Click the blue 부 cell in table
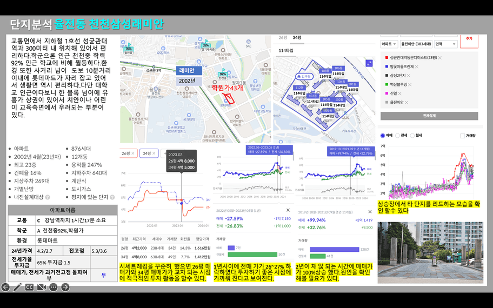The height and width of the screenshot is (308, 493). pos(104,276)
